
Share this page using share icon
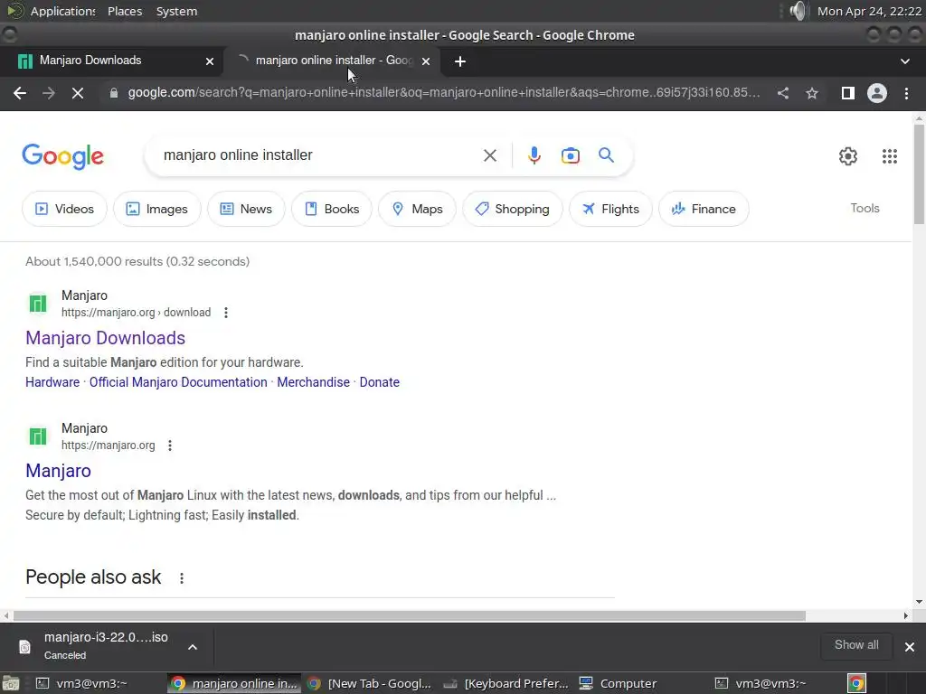click(x=782, y=93)
